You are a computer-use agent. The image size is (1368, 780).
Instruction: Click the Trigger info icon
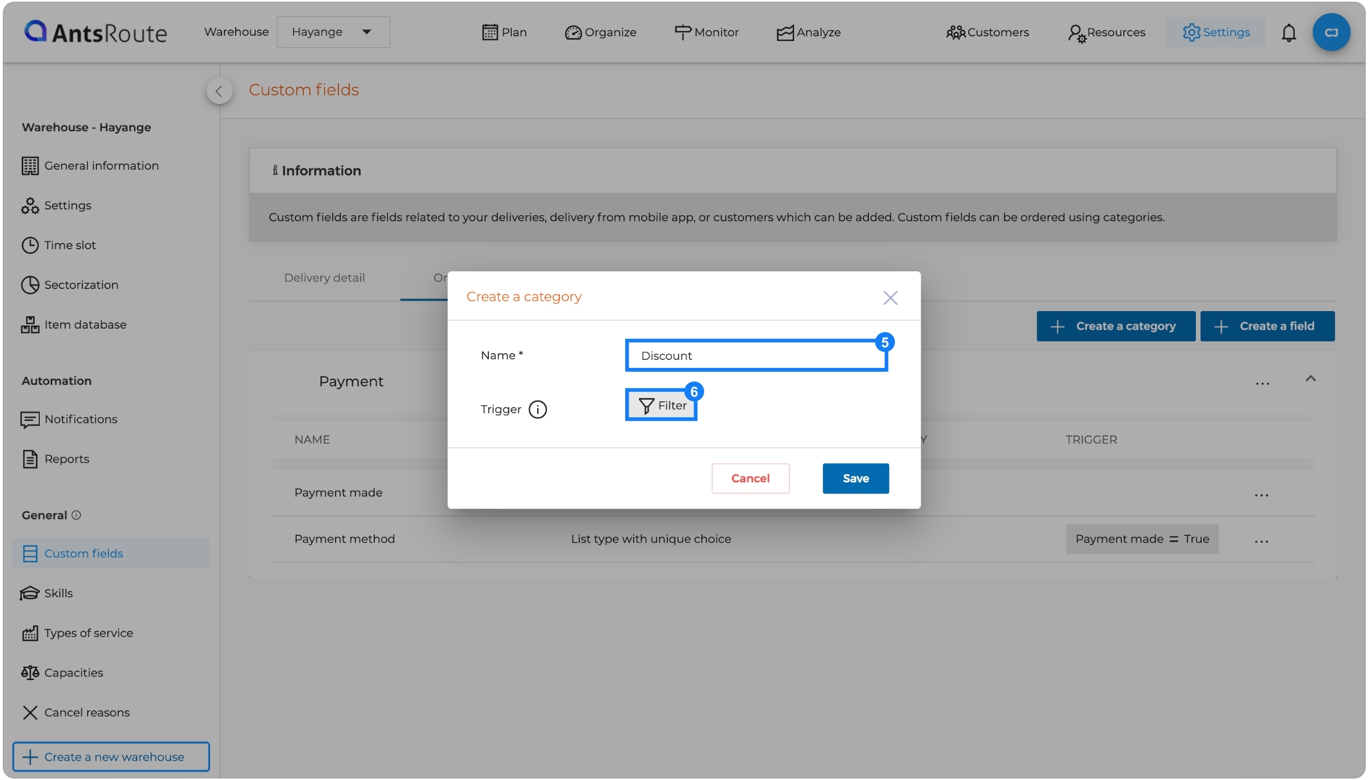(537, 409)
